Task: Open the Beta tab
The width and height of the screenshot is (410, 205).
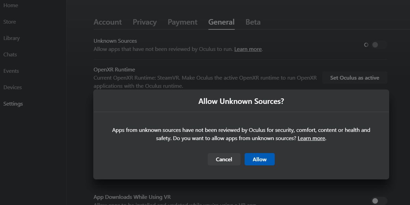Action: click(253, 22)
